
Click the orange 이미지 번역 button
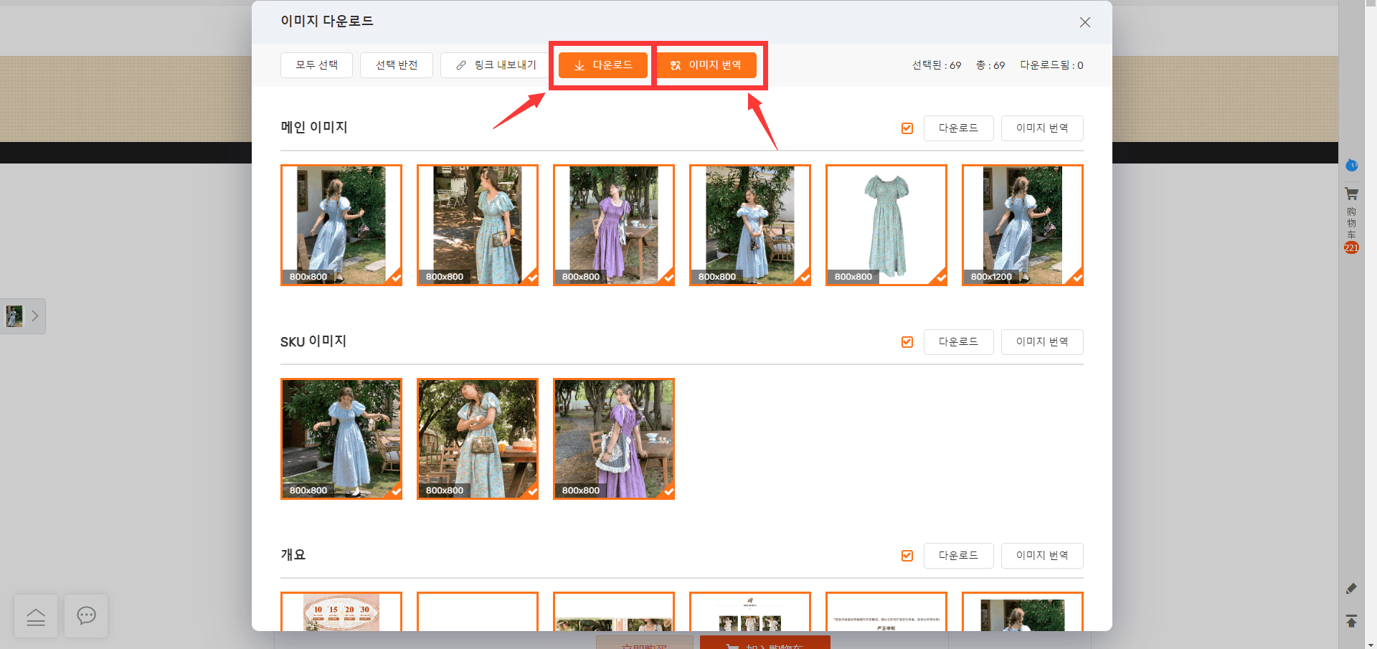(706, 65)
